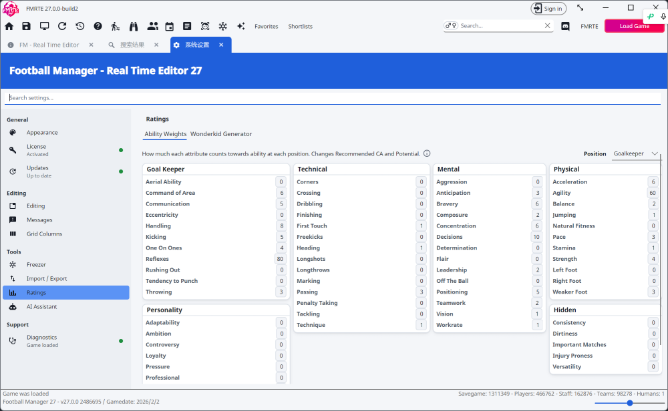Viewport: 668px width, 411px height.
Task: Edit the Reflexes weight value field
Action: coord(280,259)
